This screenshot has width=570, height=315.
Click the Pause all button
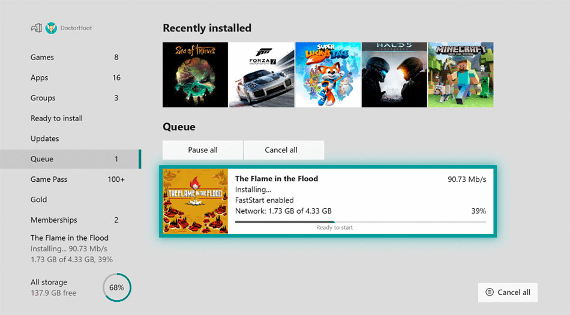(202, 150)
